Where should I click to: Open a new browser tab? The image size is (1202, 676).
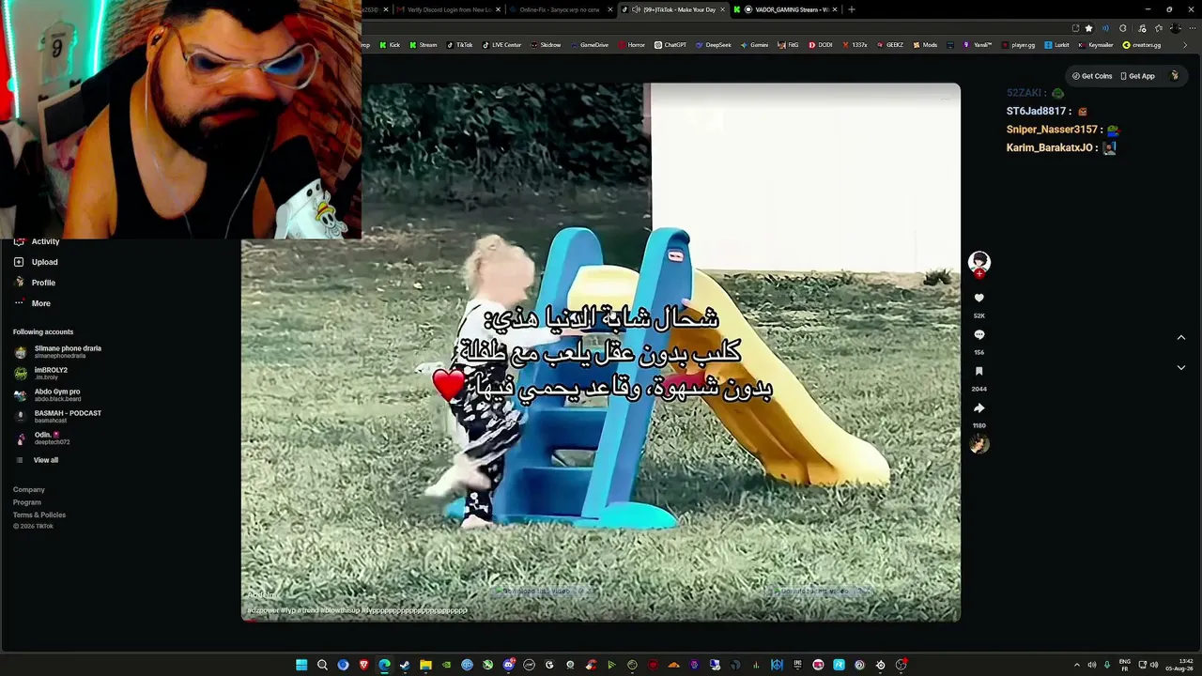click(852, 9)
